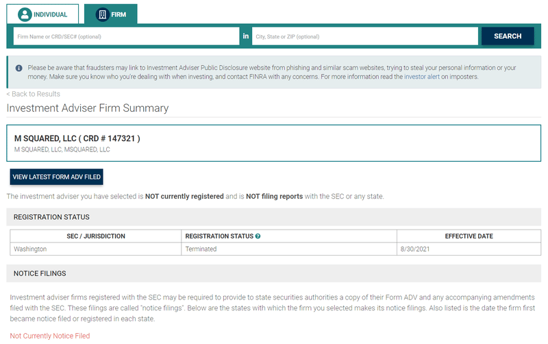Click the Registration Status column header text
This screenshot has width=548, height=344.
click(x=219, y=236)
